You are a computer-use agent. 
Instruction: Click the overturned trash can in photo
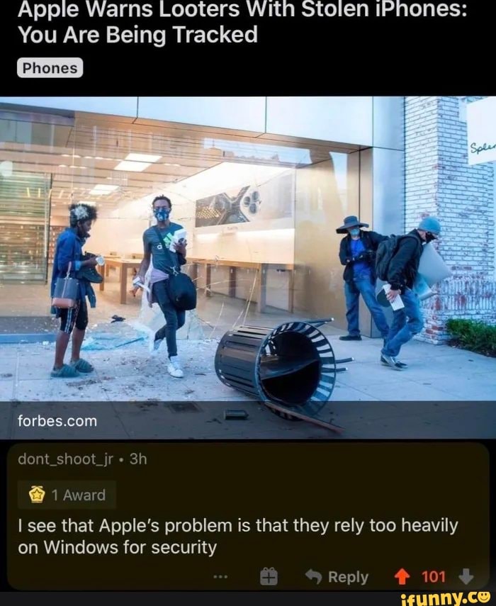point(276,367)
